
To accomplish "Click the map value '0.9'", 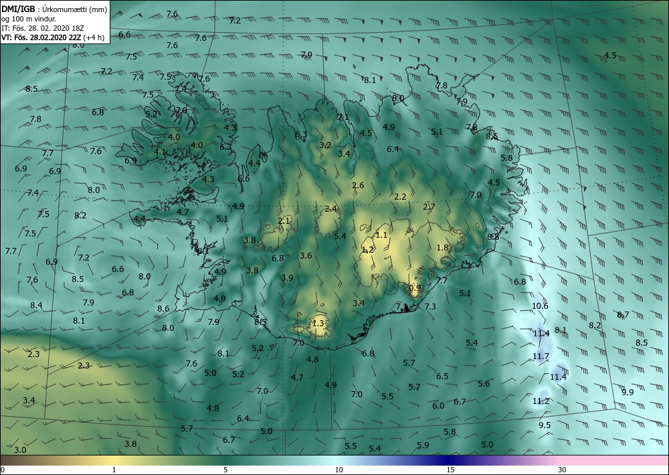I will coord(415,288).
